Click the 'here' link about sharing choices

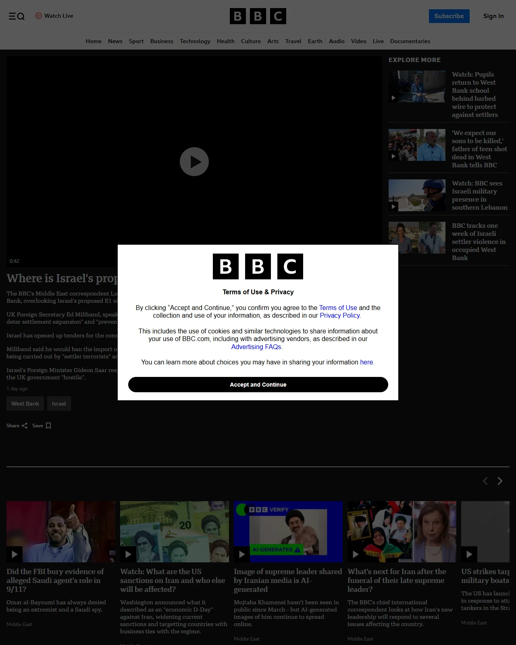tap(366, 362)
